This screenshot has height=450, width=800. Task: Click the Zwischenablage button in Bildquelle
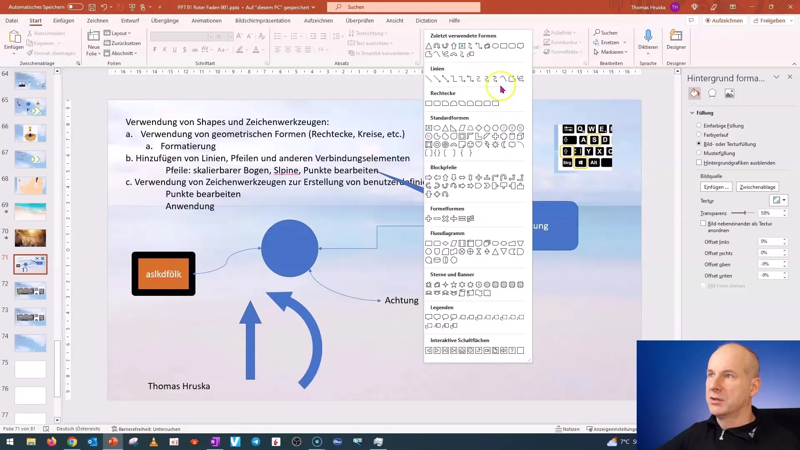[757, 187]
